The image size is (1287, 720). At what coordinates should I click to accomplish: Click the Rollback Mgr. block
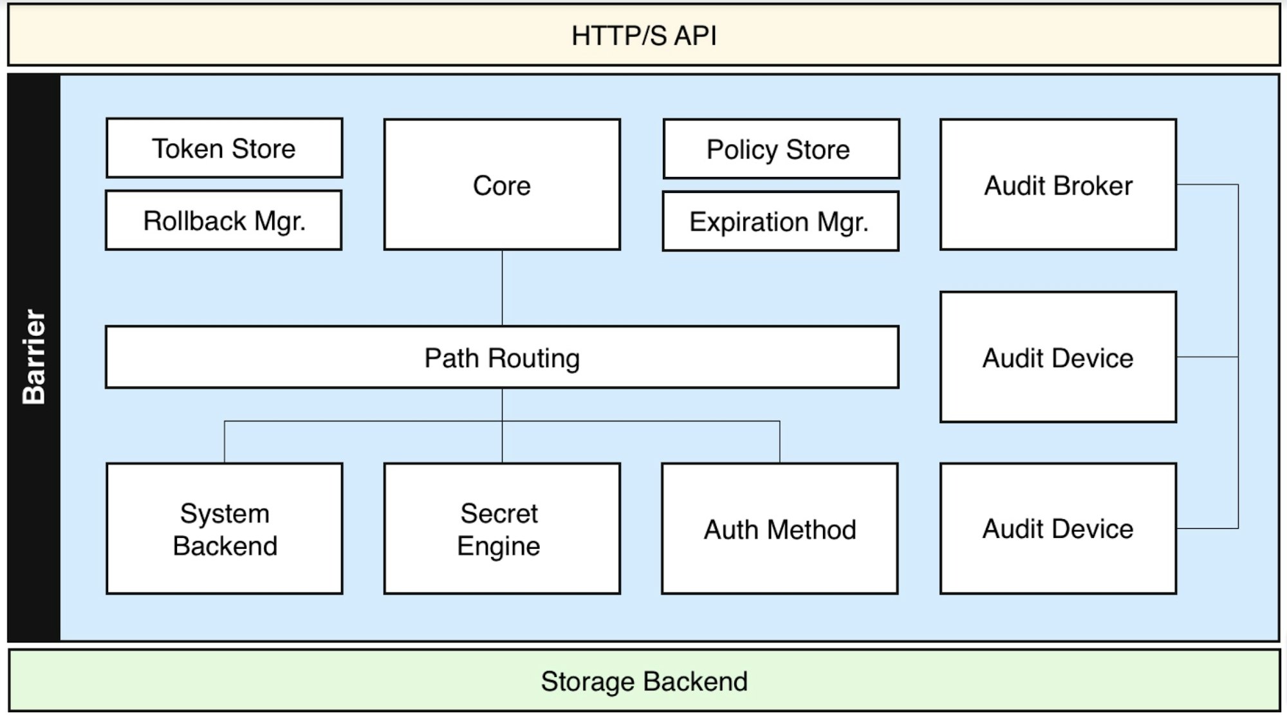(x=224, y=220)
